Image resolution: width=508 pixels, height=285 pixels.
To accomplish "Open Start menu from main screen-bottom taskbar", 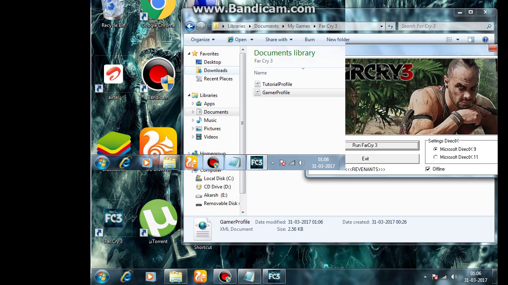I will pos(102,276).
